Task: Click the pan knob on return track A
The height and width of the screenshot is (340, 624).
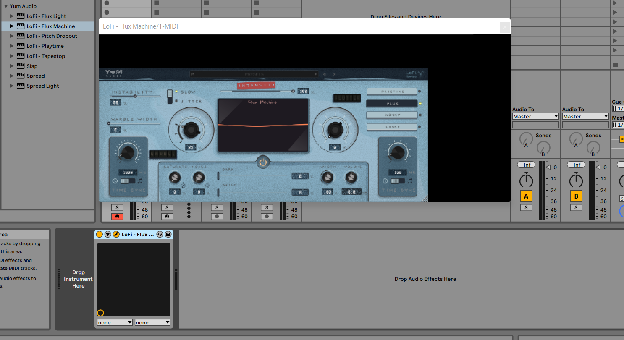Action: [x=526, y=180]
